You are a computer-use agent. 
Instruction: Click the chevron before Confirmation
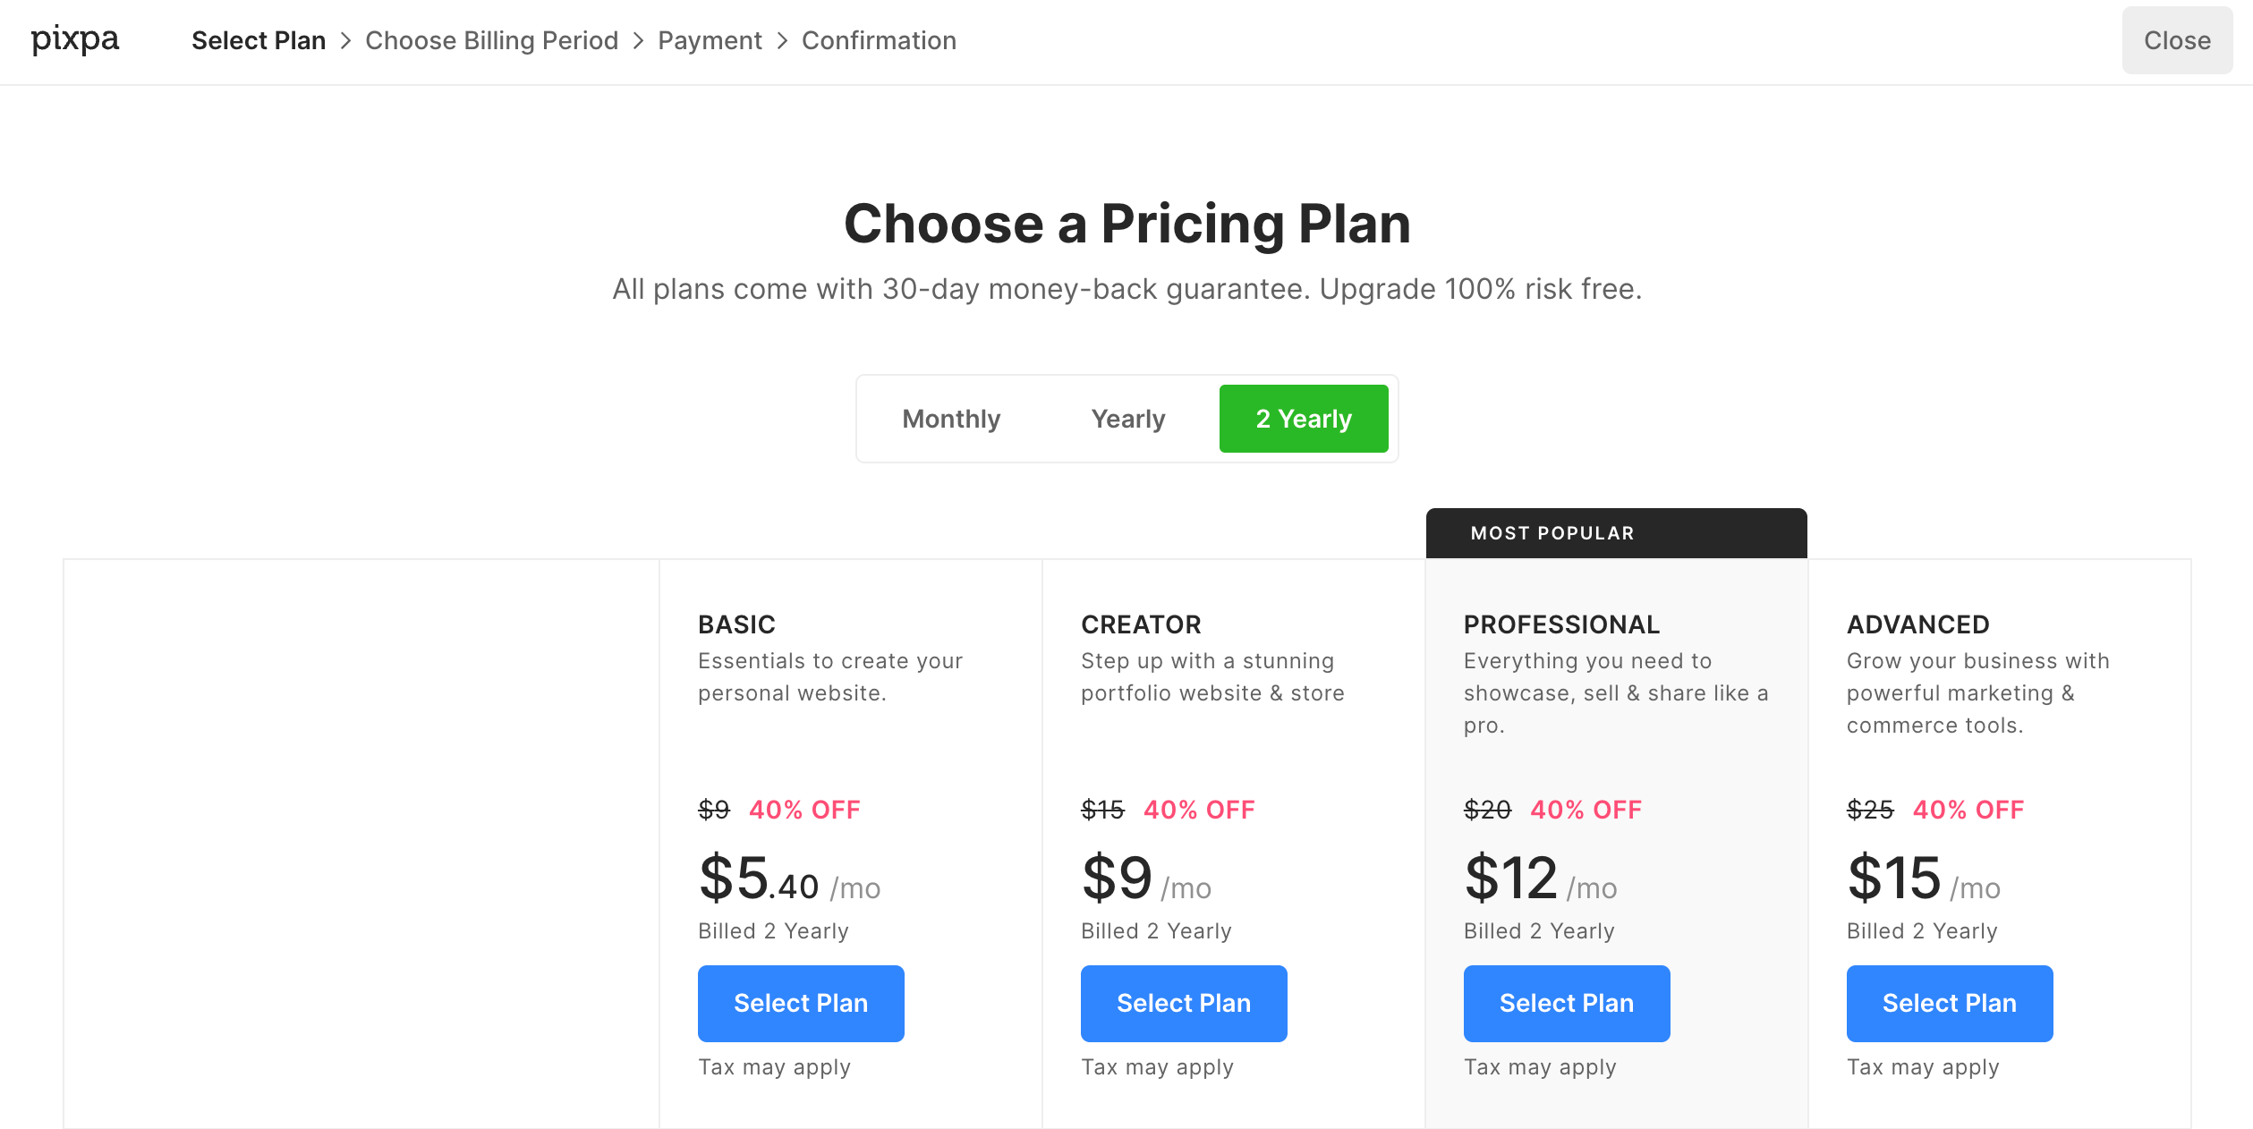(782, 41)
